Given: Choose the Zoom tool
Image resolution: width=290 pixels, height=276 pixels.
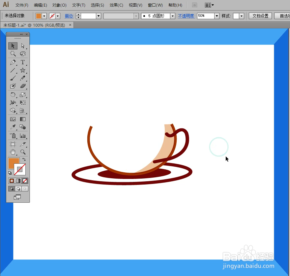Looking at the screenshot, I should (x=23, y=152).
